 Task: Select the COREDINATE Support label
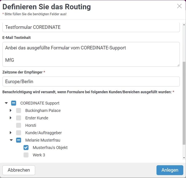click(40, 103)
